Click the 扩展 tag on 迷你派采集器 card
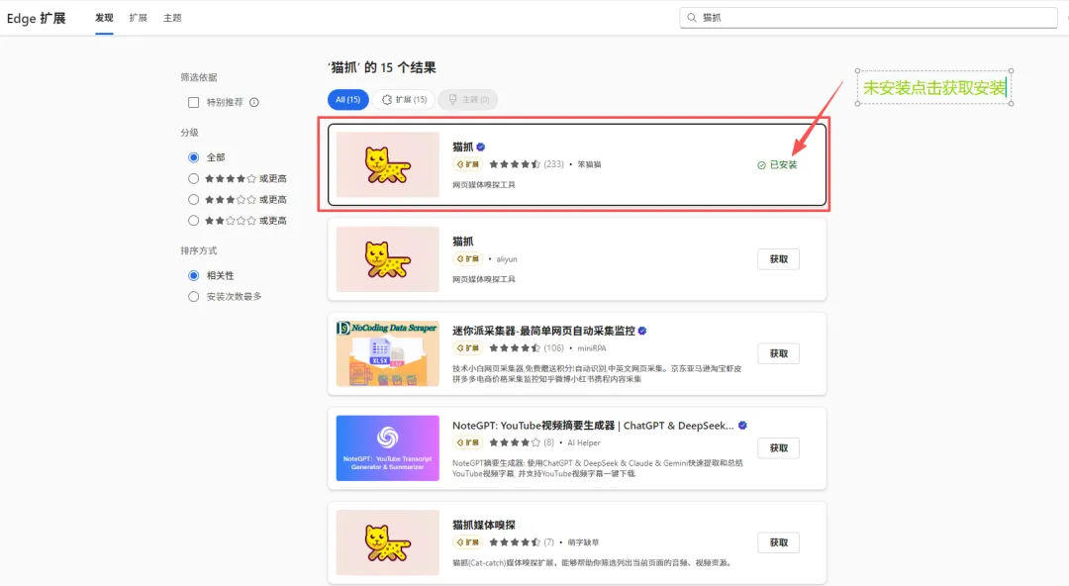This screenshot has width=1069, height=586. (x=467, y=347)
